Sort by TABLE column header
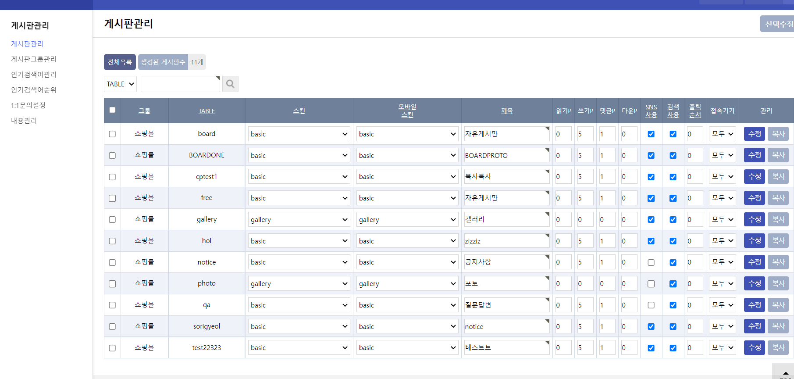The height and width of the screenshot is (379, 794). pyautogui.click(x=207, y=111)
